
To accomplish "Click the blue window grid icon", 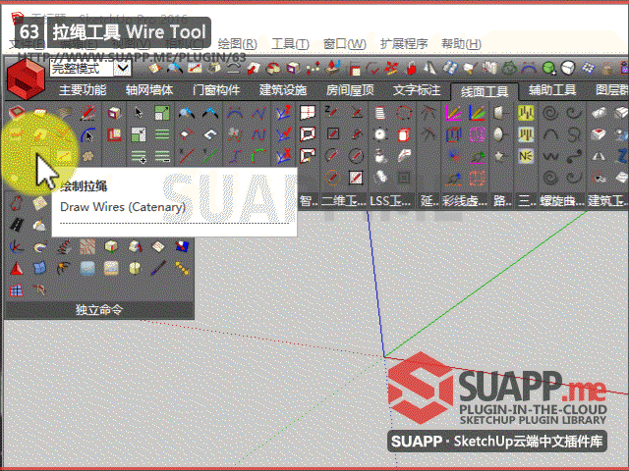I will coord(16,290).
